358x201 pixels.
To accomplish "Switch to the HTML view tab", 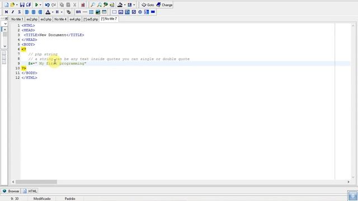I will [30, 191].
